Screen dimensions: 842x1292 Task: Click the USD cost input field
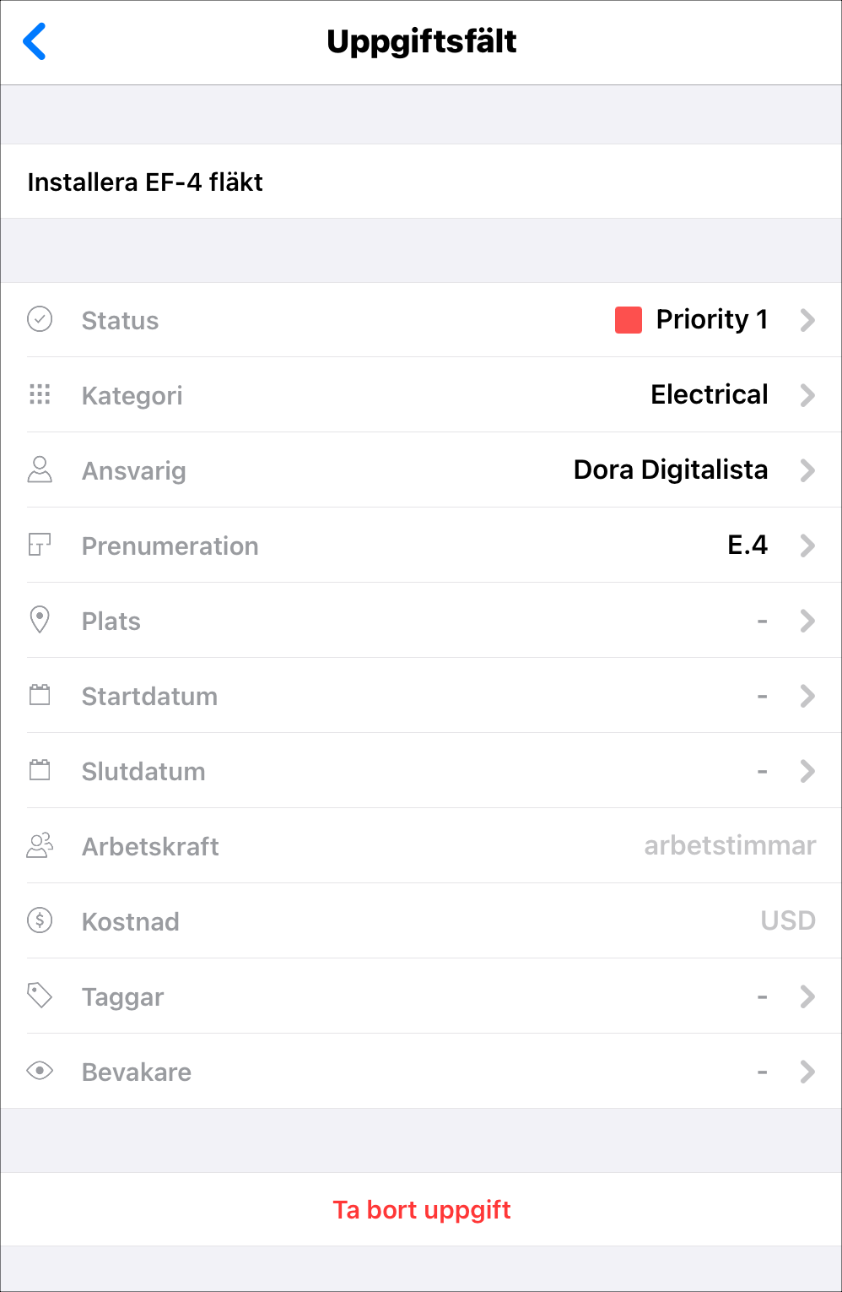tap(788, 920)
